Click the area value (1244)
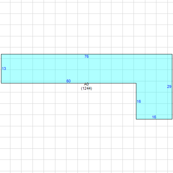Viewport: 173px width, 173px height. tap(86, 88)
